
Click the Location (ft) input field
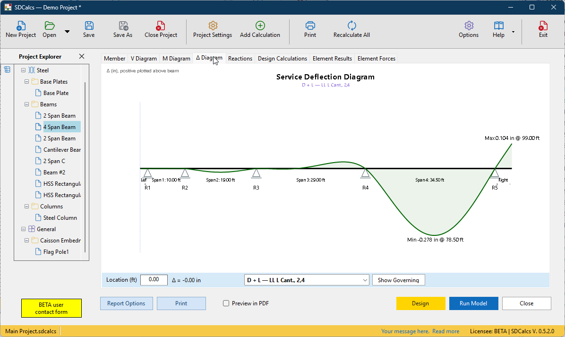tap(154, 280)
